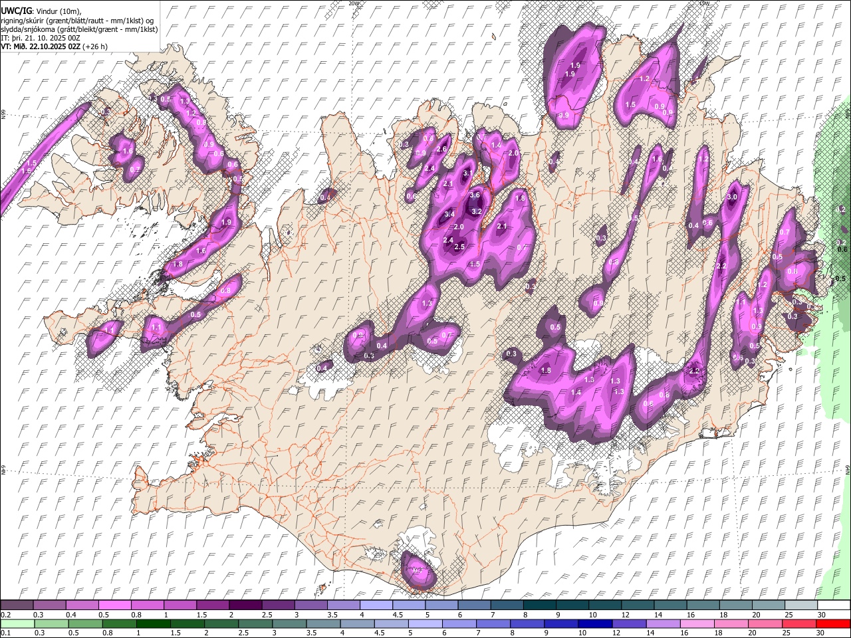This screenshot has height=638, width=851.
Task: Select the light pink rain swatch between 16 and 18
Action: [x=697, y=623]
